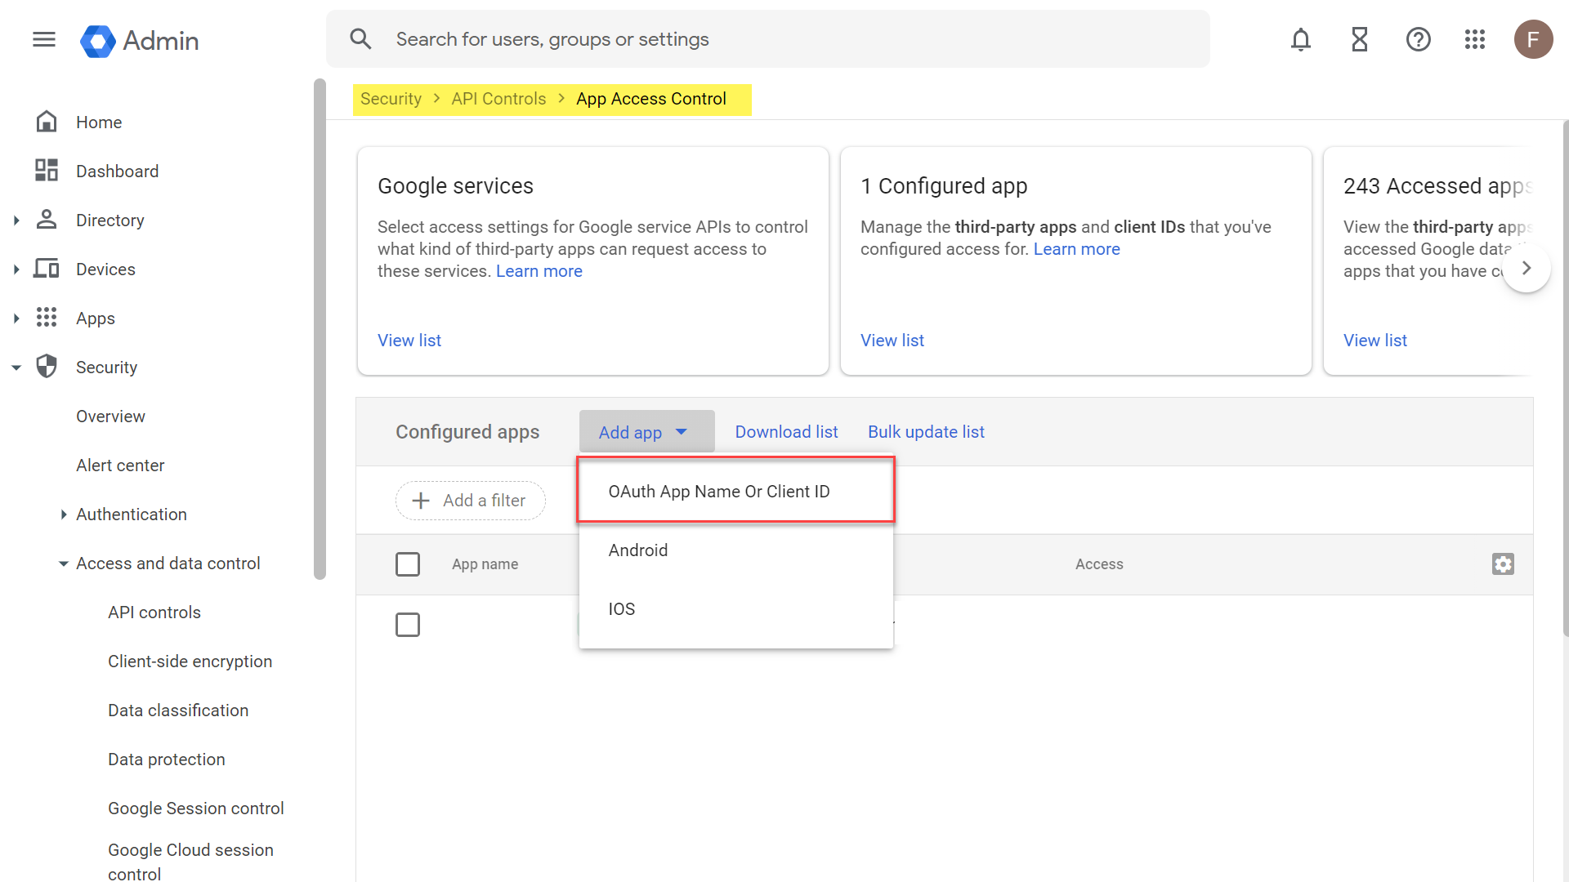Select all apps with header checkbox

click(408, 564)
